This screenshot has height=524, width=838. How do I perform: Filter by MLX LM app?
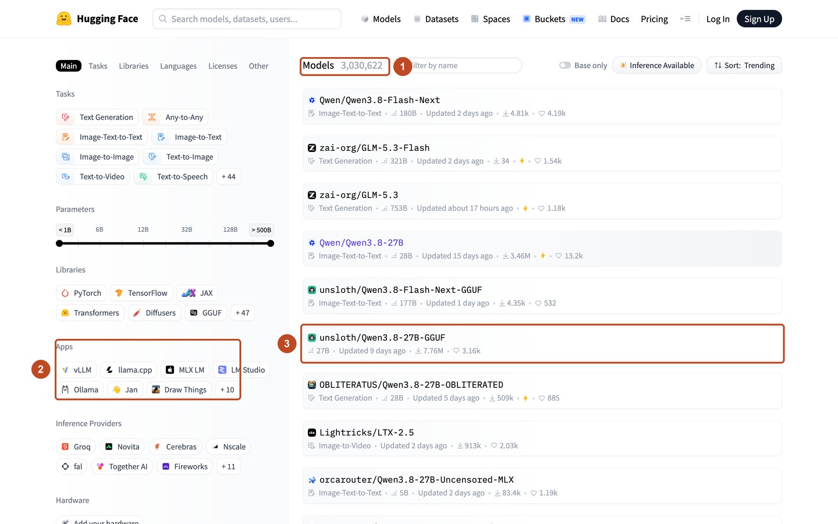(x=185, y=370)
